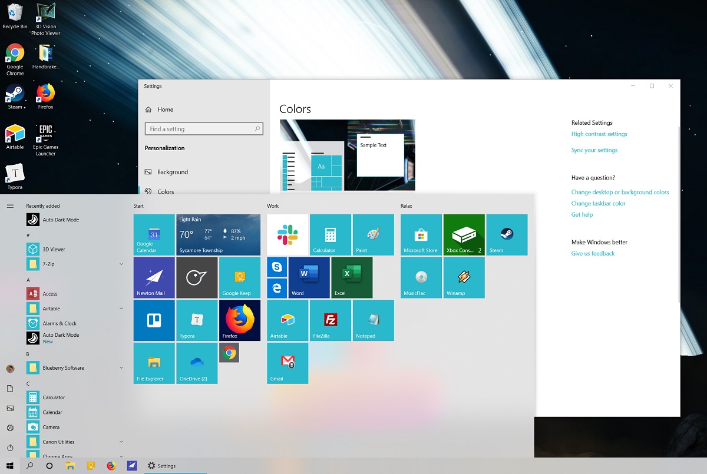This screenshot has height=474, width=707.
Task: Launch the Paint tile
Action: pos(374,235)
